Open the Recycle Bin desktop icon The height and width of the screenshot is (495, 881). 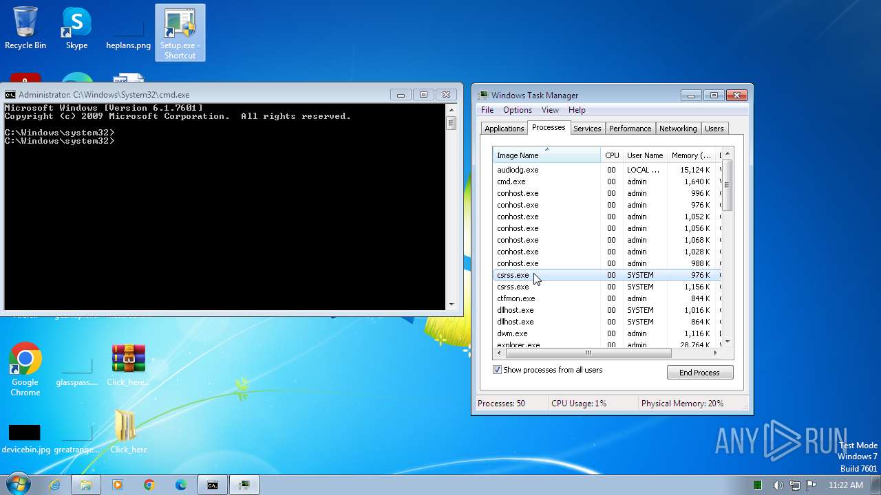25,28
